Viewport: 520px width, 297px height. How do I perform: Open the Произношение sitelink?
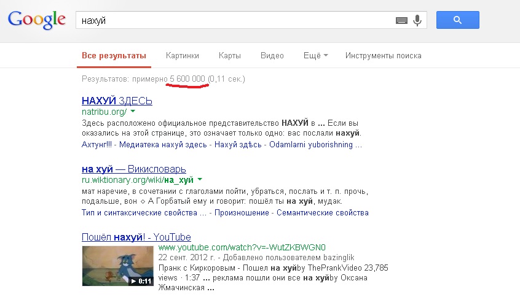[x=242, y=213]
